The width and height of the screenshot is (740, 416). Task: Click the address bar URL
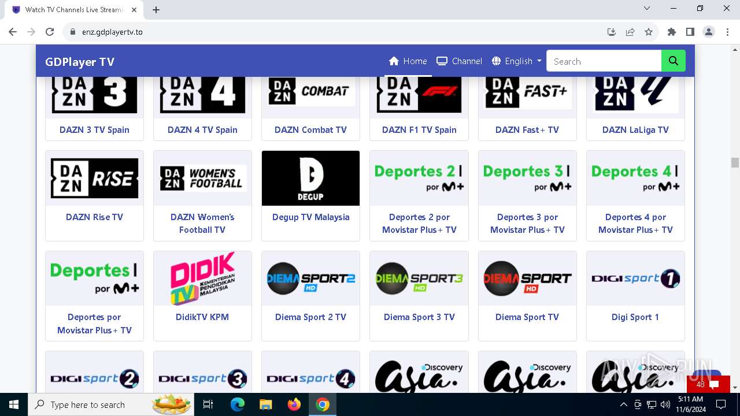(112, 32)
